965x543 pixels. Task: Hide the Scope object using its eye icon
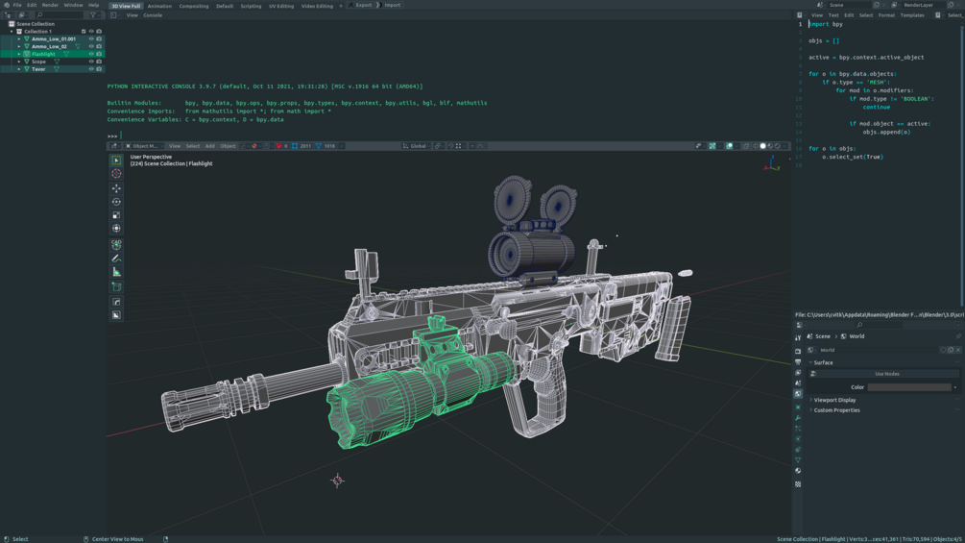91,62
